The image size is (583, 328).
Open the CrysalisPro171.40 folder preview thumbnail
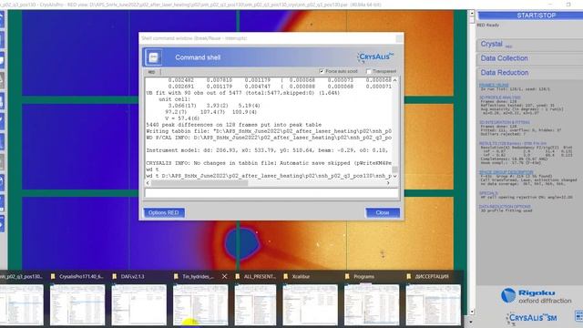pos(77,304)
